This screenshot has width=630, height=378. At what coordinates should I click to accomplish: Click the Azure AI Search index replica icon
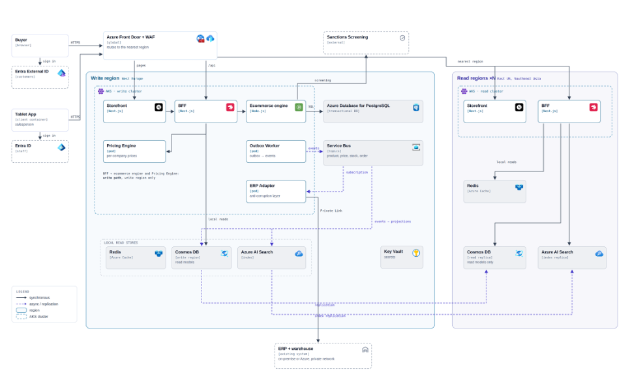[599, 254]
